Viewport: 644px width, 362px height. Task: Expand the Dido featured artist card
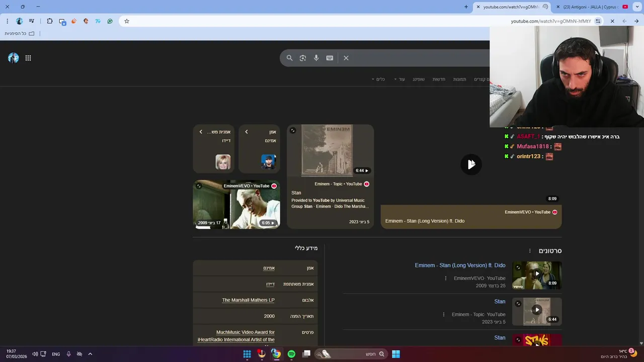(213, 149)
